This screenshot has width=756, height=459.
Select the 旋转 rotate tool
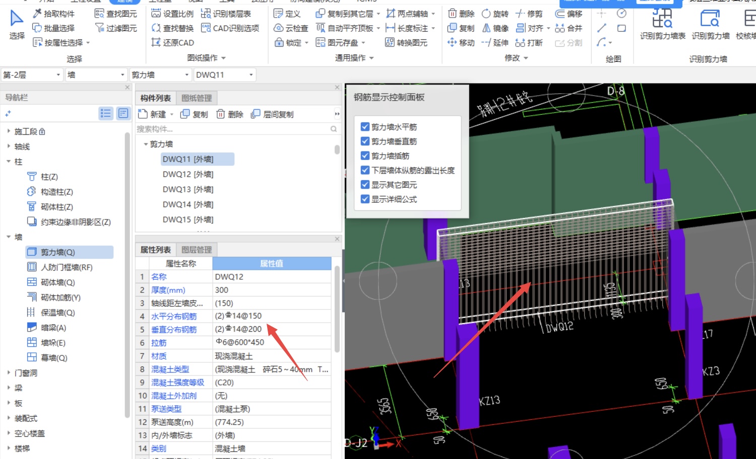495,14
